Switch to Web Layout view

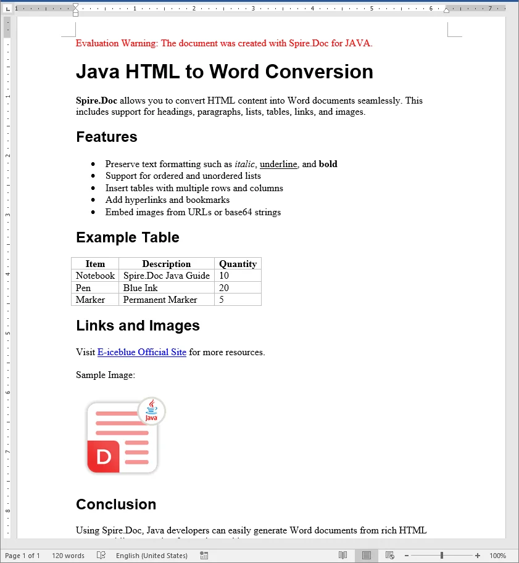[389, 556]
